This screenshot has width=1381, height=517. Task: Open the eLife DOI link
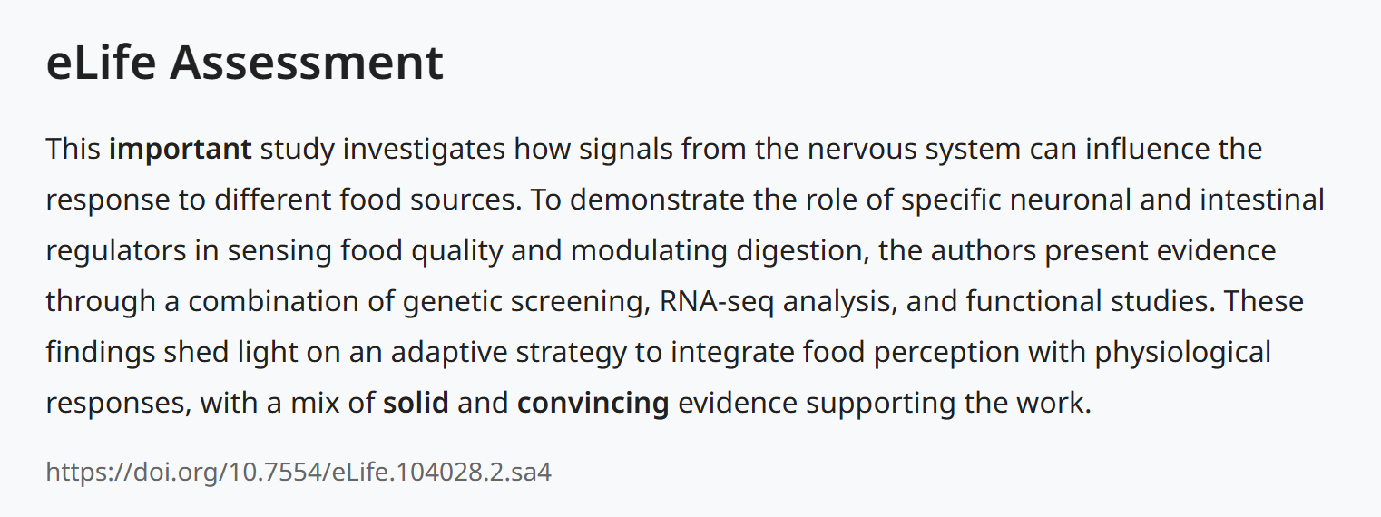299,473
